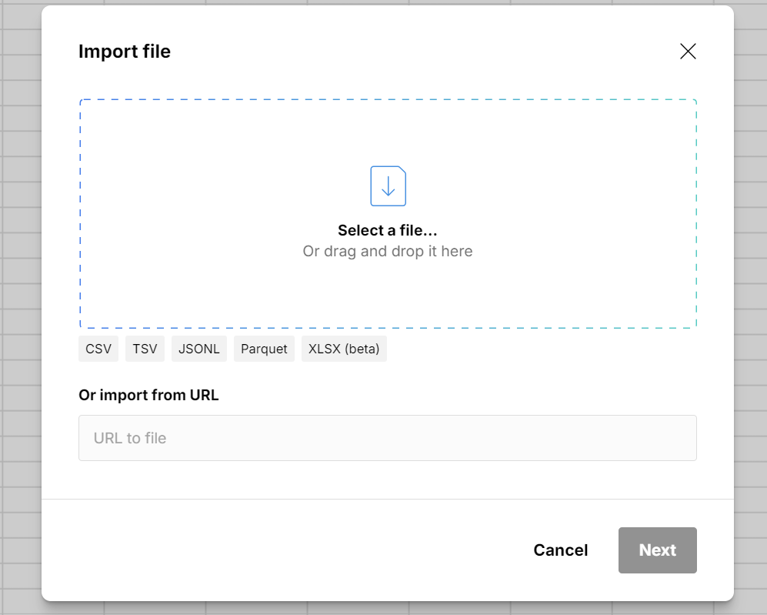
Task: Choose the JSONL file format
Action: pos(198,349)
